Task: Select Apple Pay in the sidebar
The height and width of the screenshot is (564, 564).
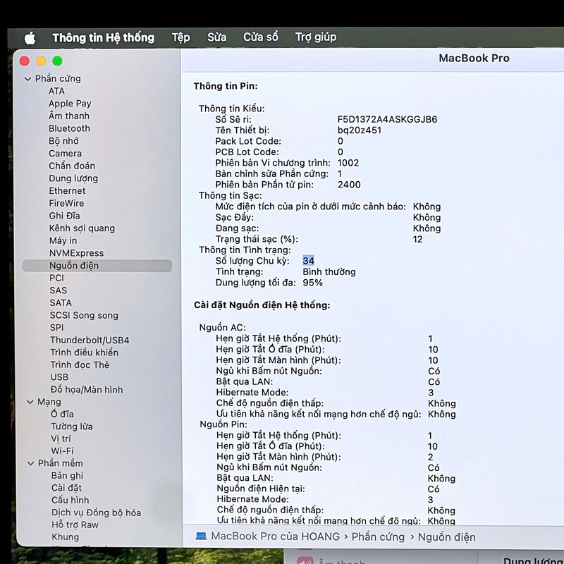Action: tap(70, 104)
